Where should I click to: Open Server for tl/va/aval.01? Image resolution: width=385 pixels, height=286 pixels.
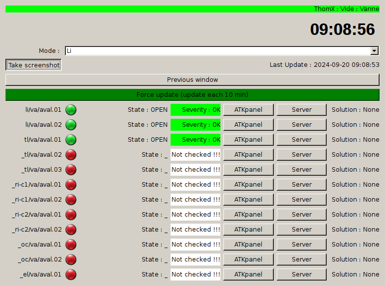click(302, 140)
